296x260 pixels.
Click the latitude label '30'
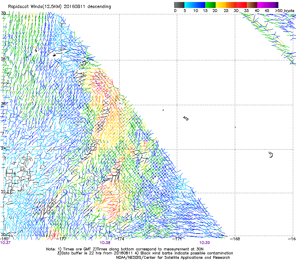pyautogui.click(x=3, y=13)
